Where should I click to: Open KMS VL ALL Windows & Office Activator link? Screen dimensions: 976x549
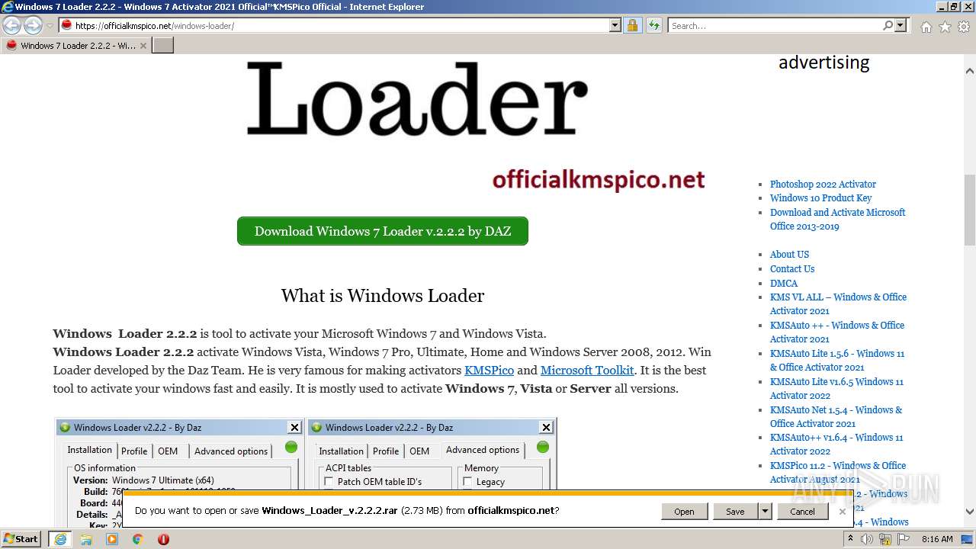[838, 303]
